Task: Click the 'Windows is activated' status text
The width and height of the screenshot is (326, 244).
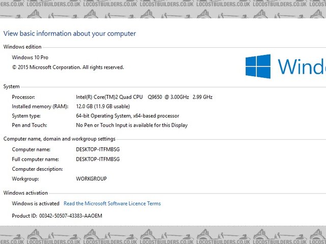Action: (x=36, y=203)
